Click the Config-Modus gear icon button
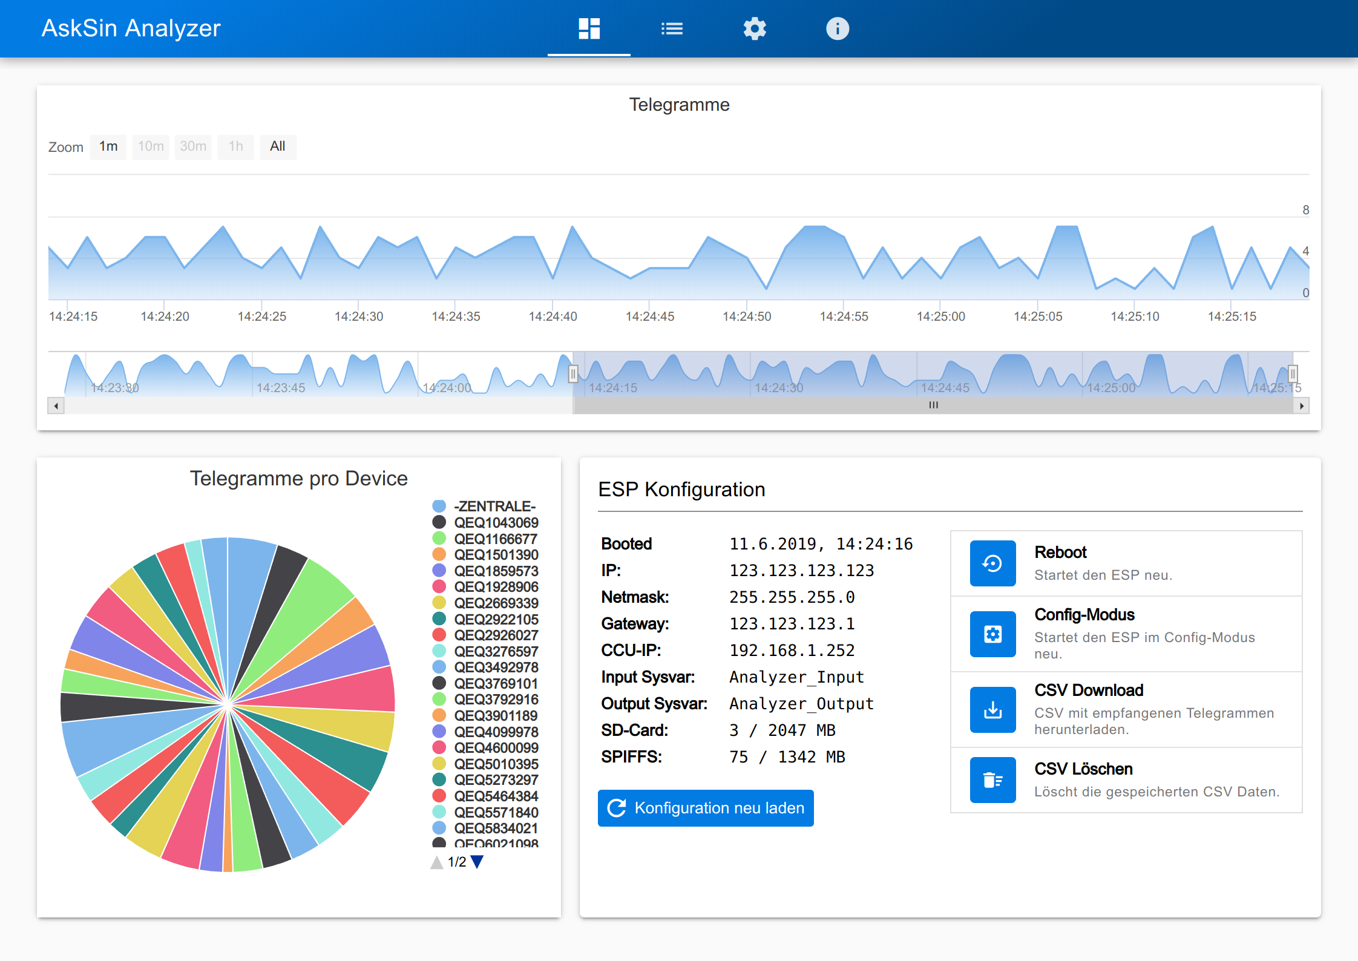The height and width of the screenshot is (961, 1358). [992, 634]
